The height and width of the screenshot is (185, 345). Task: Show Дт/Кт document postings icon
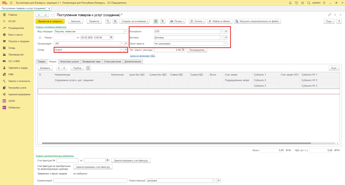[108, 21]
